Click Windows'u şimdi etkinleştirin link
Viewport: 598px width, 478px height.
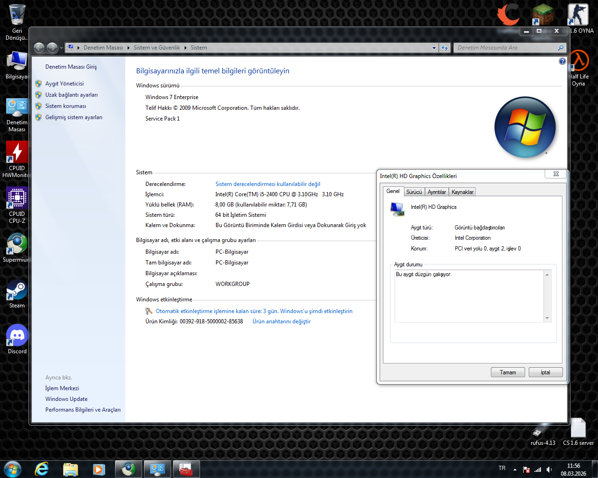click(316, 311)
